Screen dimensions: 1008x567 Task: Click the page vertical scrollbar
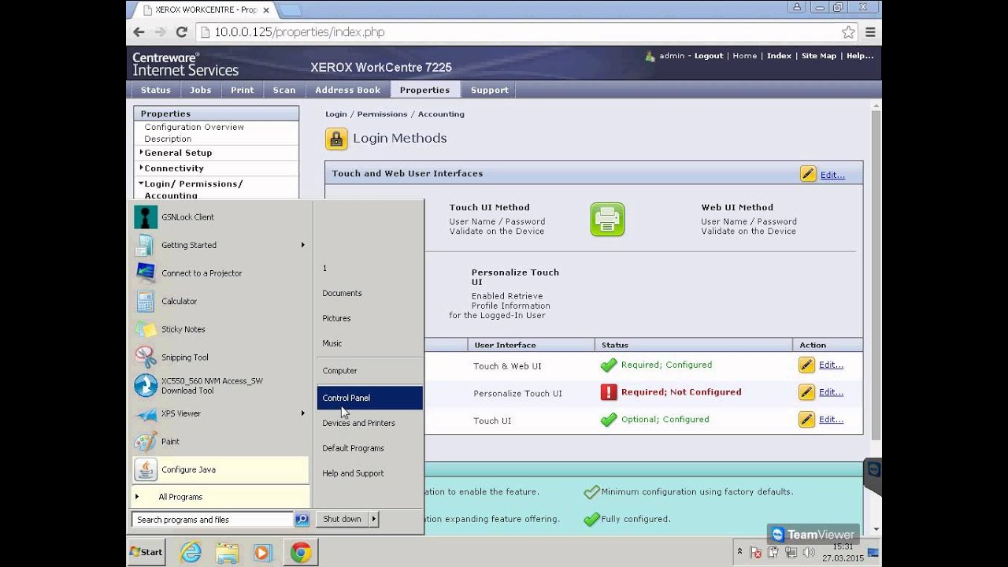tap(876, 274)
